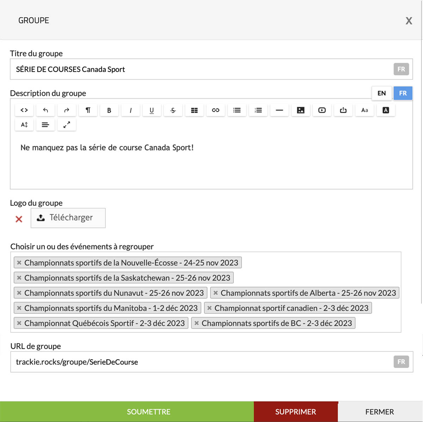423x422 pixels.
Task: Toggle HTML source code view
Action: coord(24,110)
